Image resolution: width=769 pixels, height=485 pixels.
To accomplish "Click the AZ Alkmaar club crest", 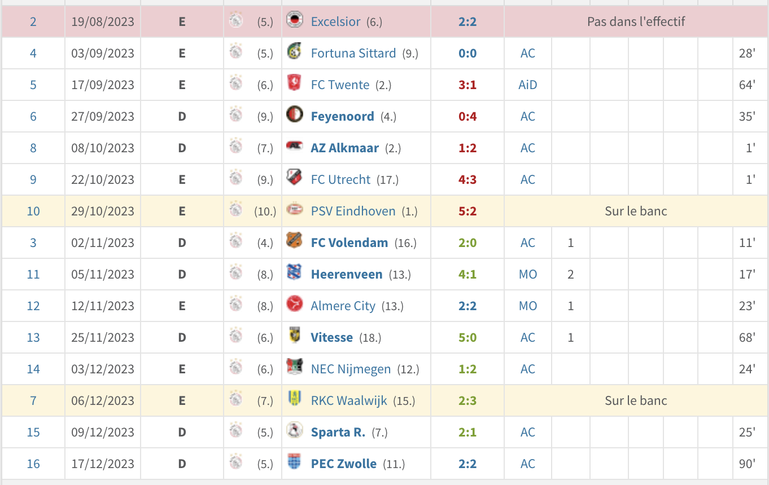I will coord(294,147).
